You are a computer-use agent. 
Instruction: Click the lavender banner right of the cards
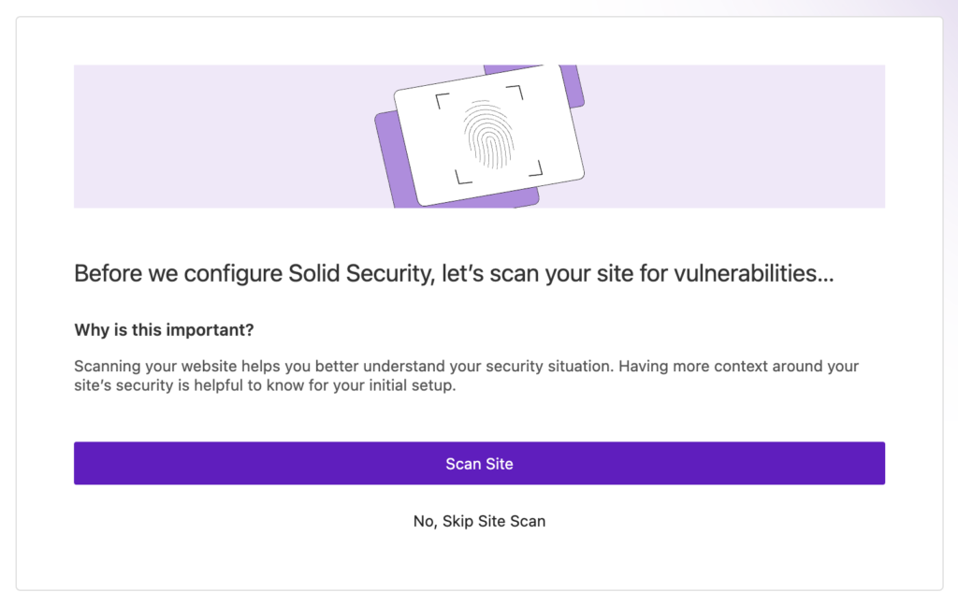pyautogui.click(x=739, y=136)
